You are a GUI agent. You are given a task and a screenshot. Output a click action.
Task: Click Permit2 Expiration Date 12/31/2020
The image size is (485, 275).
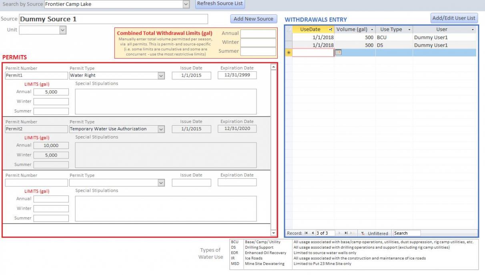[x=237, y=129]
